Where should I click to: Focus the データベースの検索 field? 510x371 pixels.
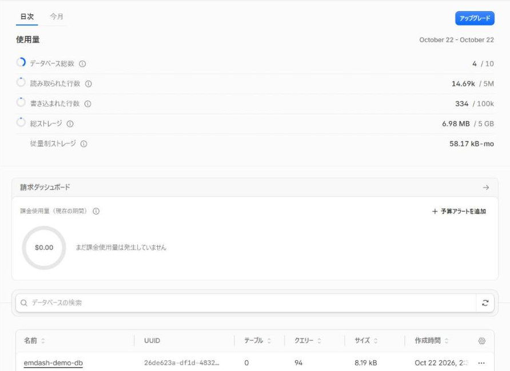pyautogui.click(x=246, y=303)
